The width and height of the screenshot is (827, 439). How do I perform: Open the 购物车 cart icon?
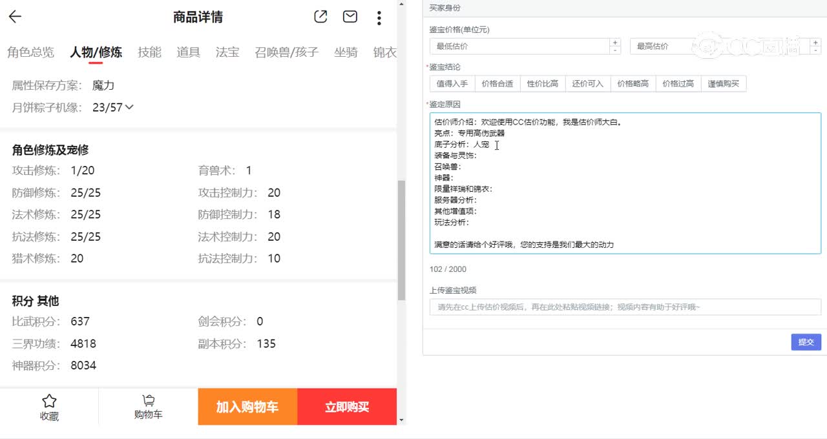point(148,407)
